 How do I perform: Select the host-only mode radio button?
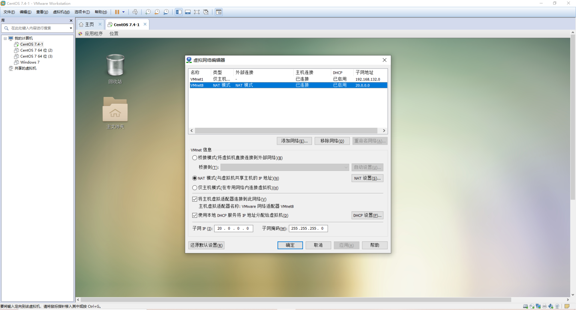tap(195, 188)
